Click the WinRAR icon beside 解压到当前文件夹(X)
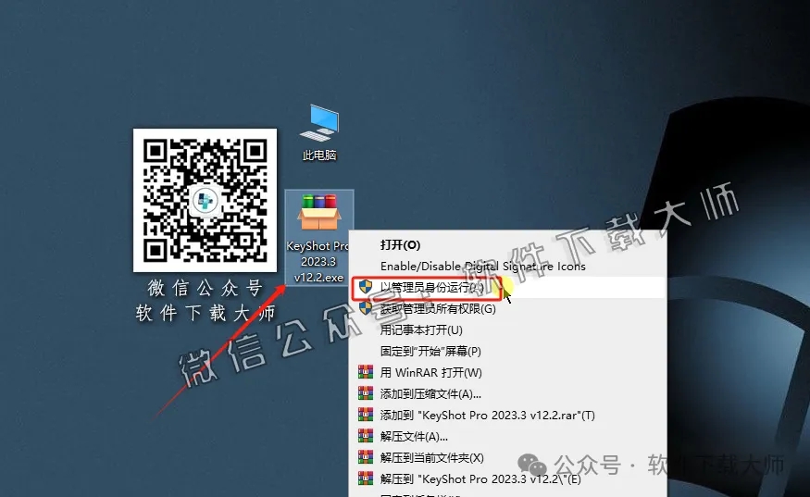This screenshot has height=497, width=810. [366, 457]
